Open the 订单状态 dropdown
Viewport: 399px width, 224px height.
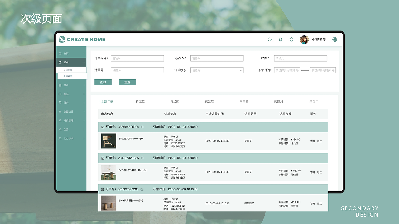point(217,70)
